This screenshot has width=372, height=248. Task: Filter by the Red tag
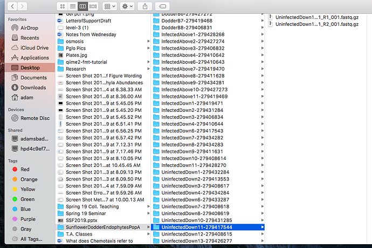click(25, 169)
